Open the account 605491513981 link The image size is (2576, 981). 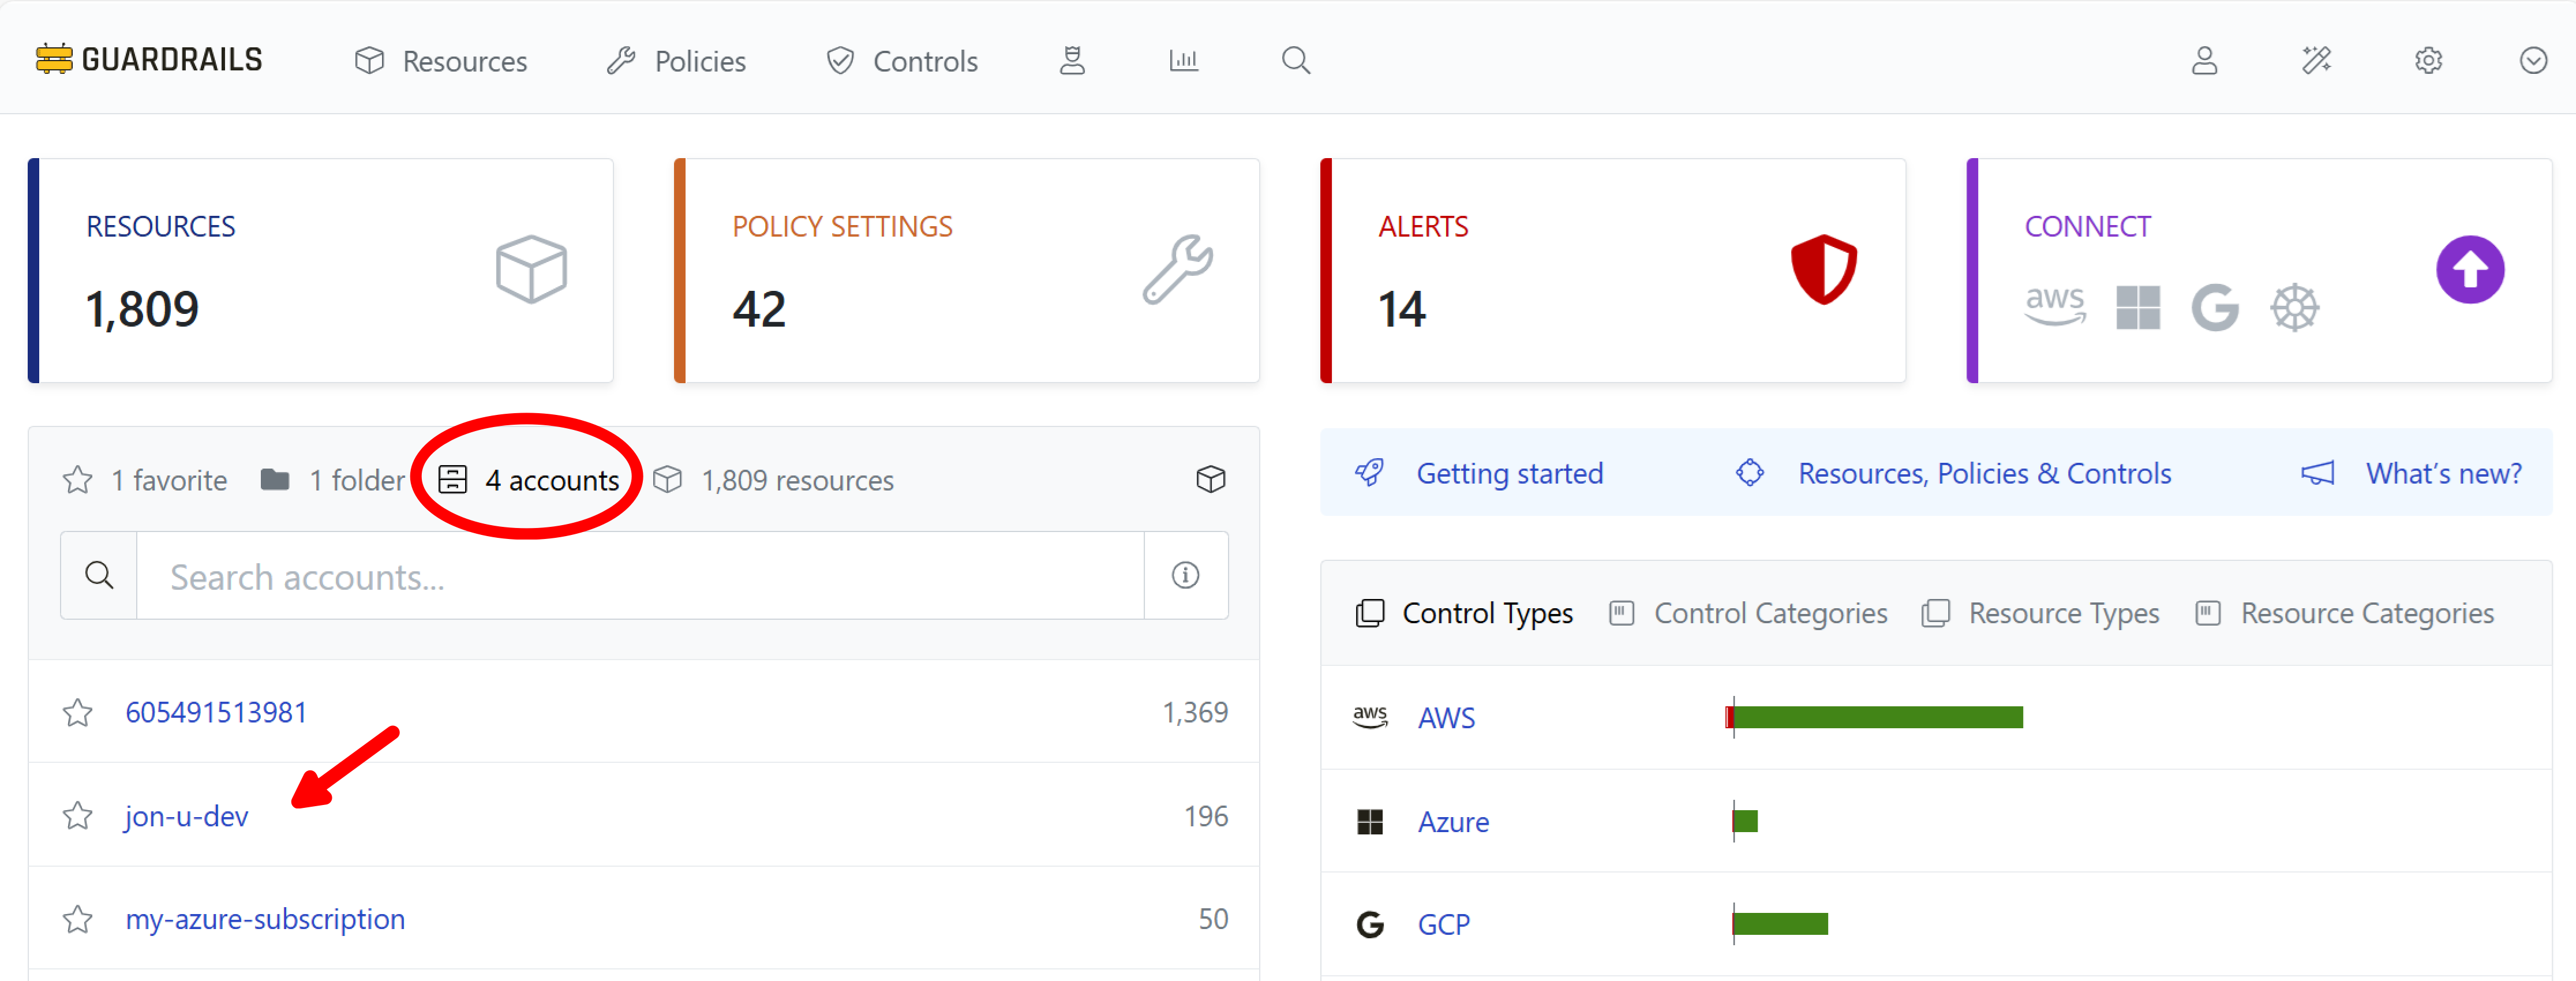pyautogui.click(x=216, y=712)
